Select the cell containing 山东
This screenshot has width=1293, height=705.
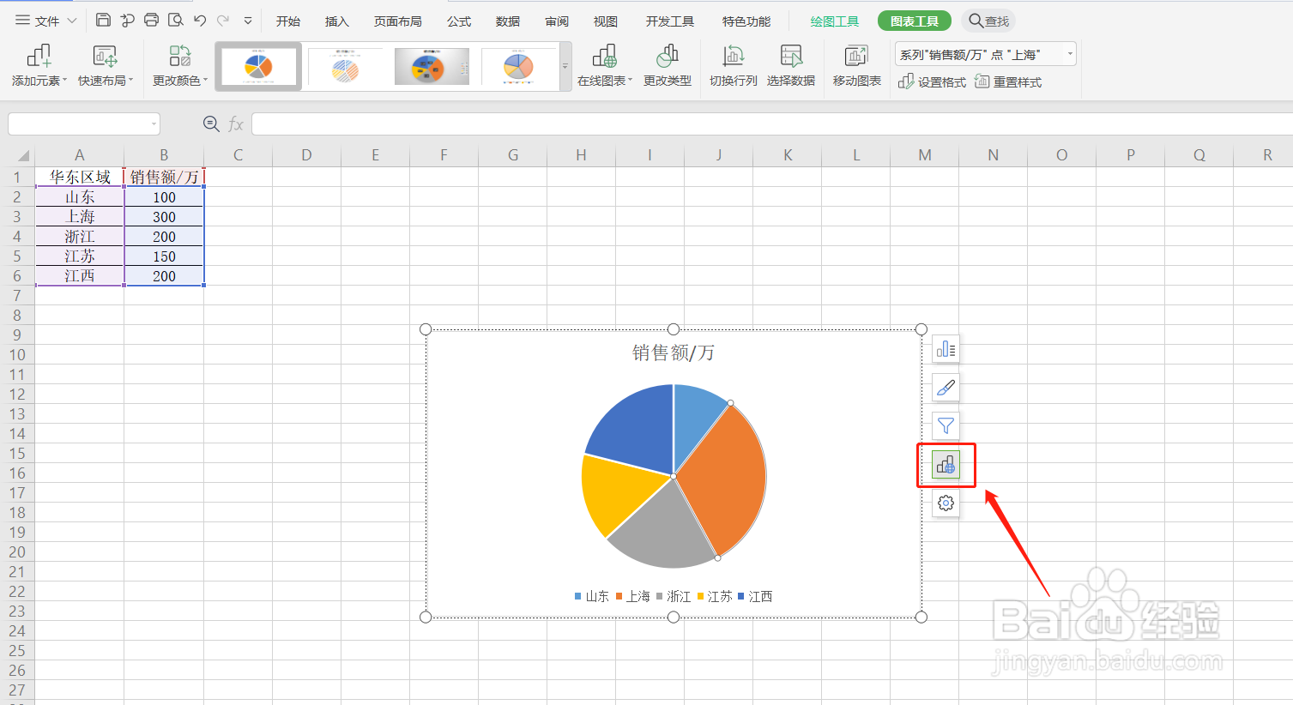80,196
